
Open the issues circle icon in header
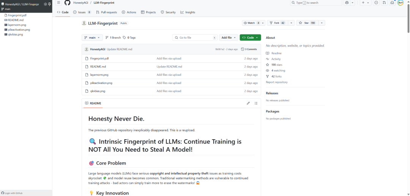click(376, 3)
